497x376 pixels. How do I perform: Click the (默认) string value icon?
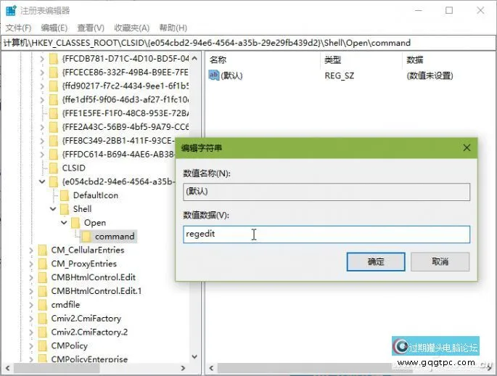click(213, 75)
